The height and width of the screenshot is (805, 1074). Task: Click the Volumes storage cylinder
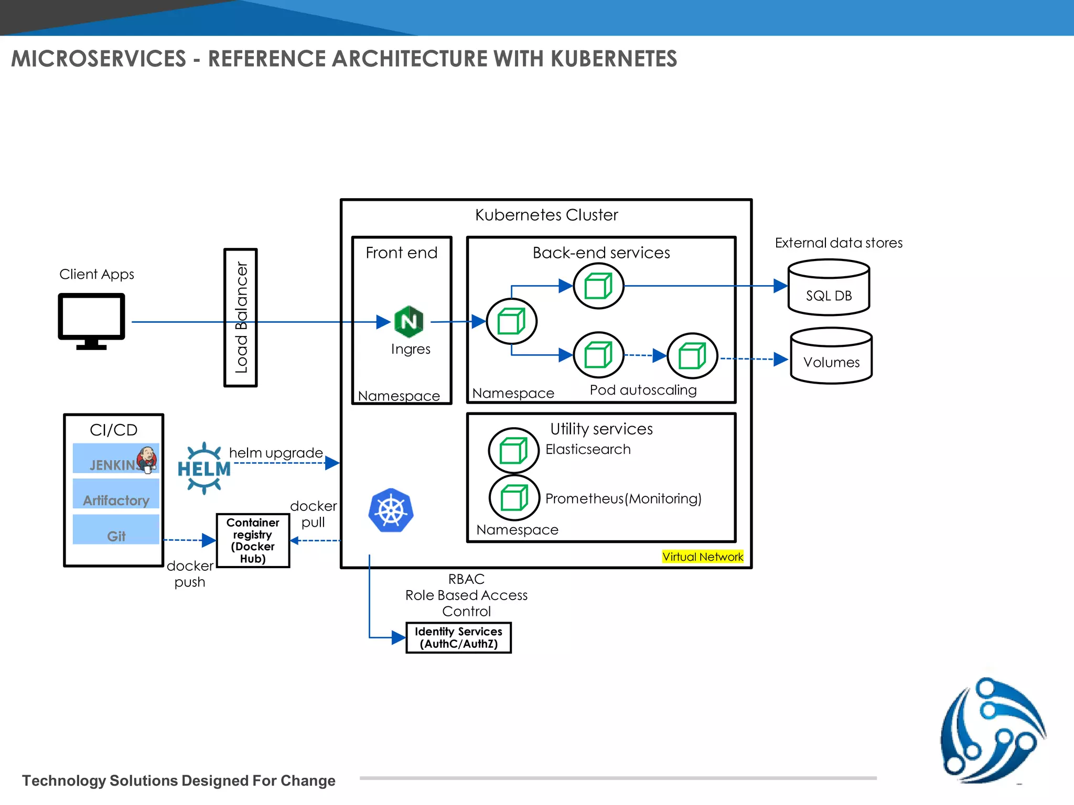pos(831,356)
